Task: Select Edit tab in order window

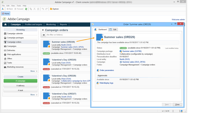Action: tap(113, 30)
